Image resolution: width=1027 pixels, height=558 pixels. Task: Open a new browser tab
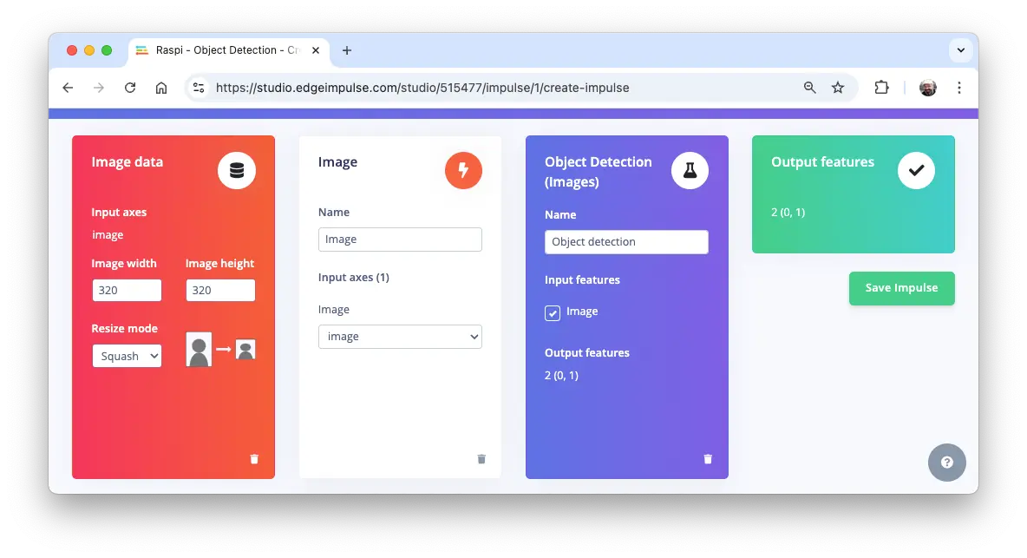(x=347, y=50)
